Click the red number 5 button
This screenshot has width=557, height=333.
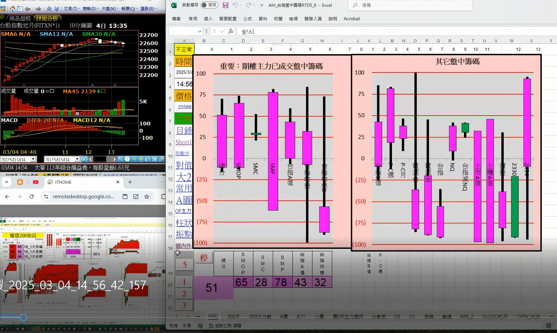[185, 265]
